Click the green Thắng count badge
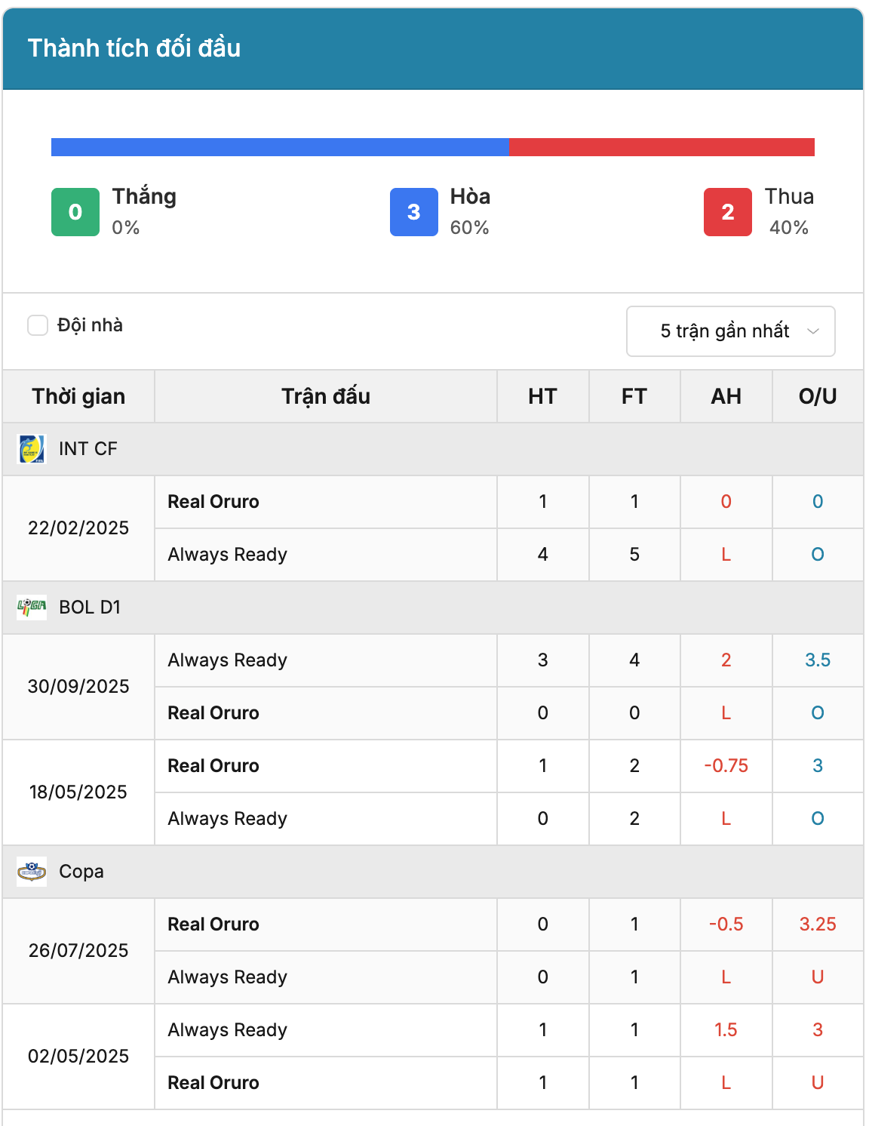The height and width of the screenshot is (1126, 869). coord(75,212)
